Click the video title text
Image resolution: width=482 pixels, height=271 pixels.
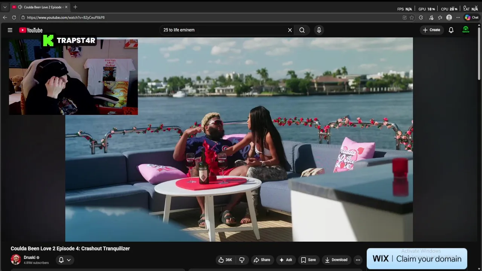pos(70,248)
